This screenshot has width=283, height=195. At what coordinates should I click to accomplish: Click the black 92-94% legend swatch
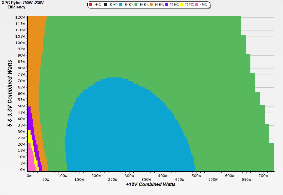click(106, 5)
